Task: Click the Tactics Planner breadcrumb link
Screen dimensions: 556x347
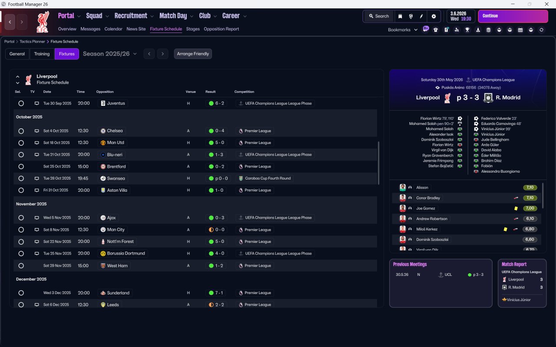Action: tap(32, 42)
